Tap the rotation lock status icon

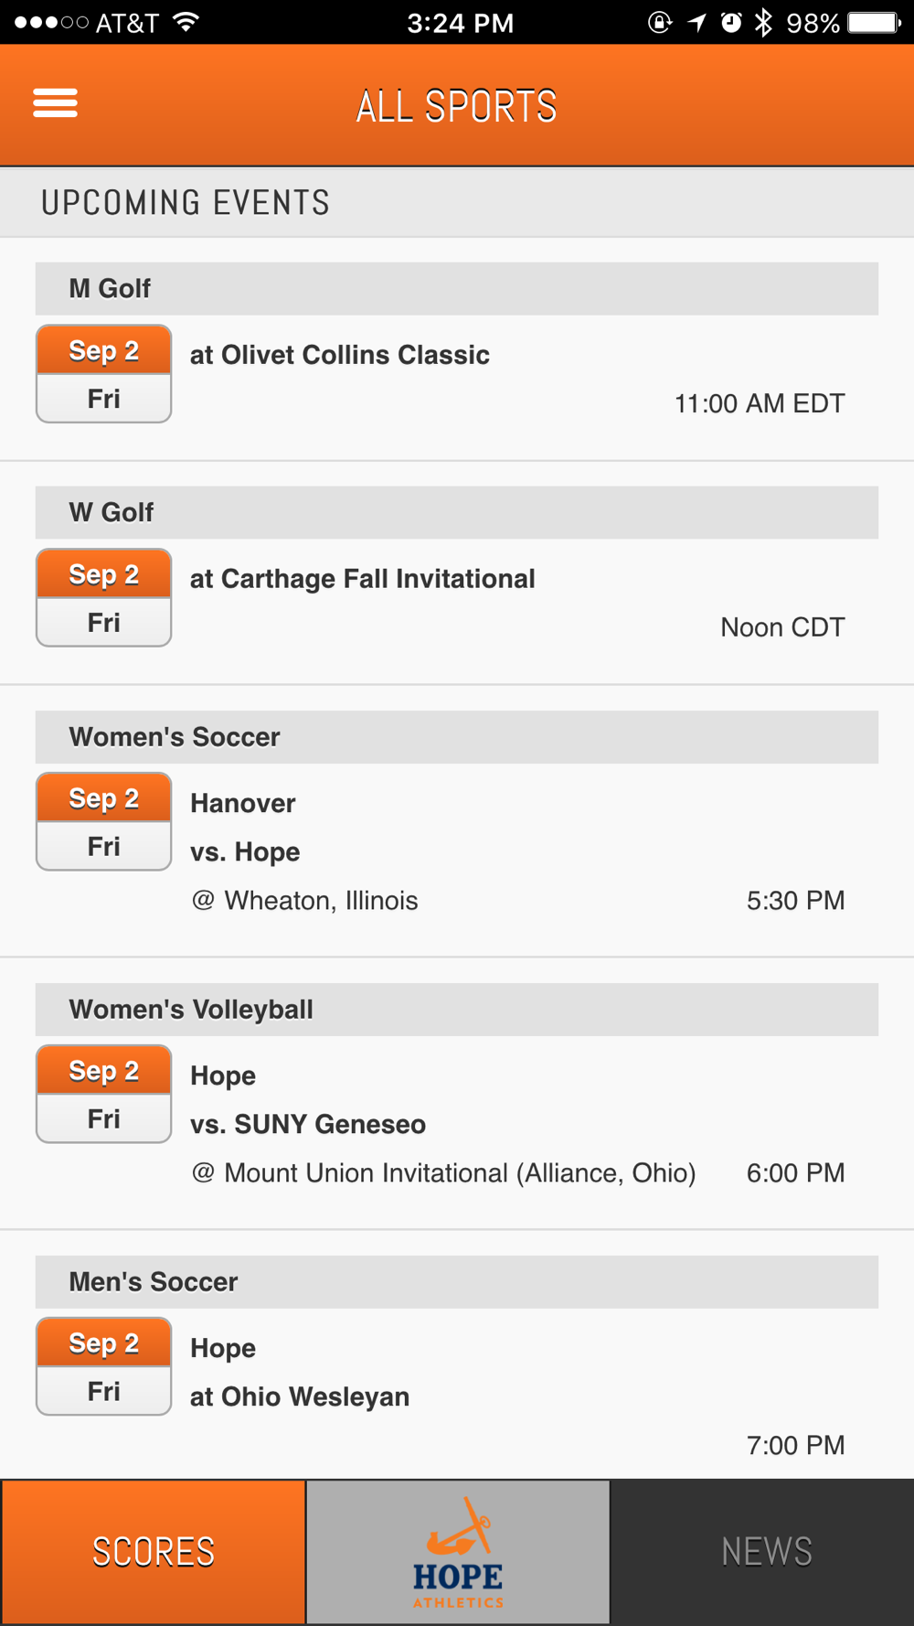coord(659,23)
